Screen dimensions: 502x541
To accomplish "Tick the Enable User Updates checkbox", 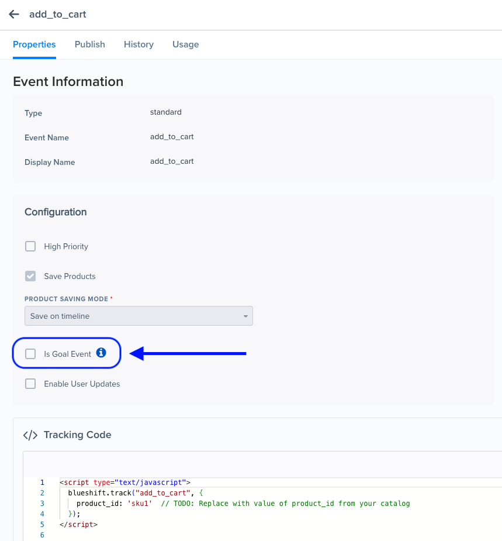I will tap(30, 384).
